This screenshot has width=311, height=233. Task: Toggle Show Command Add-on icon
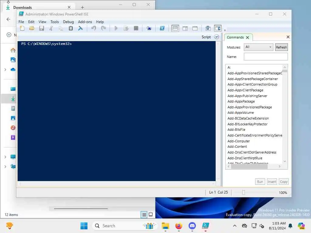coord(218,28)
